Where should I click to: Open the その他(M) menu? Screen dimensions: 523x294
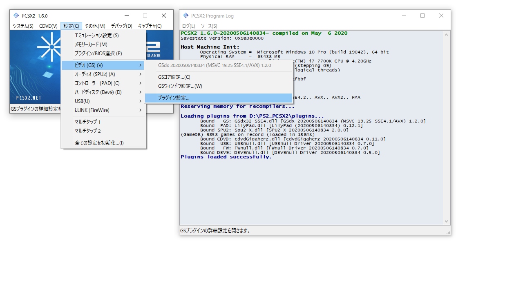click(95, 26)
